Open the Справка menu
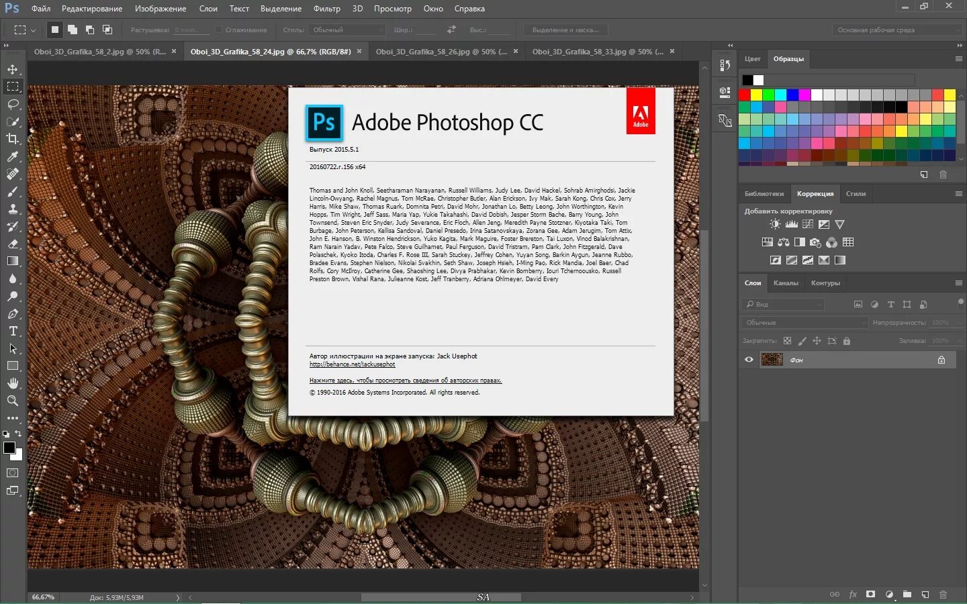967x604 pixels. tap(469, 9)
